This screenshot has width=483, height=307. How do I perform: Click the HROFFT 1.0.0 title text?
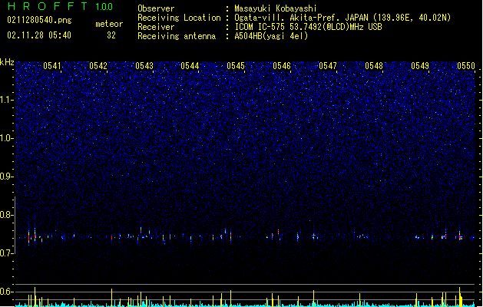pyautogui.click(x=61, y=6)
